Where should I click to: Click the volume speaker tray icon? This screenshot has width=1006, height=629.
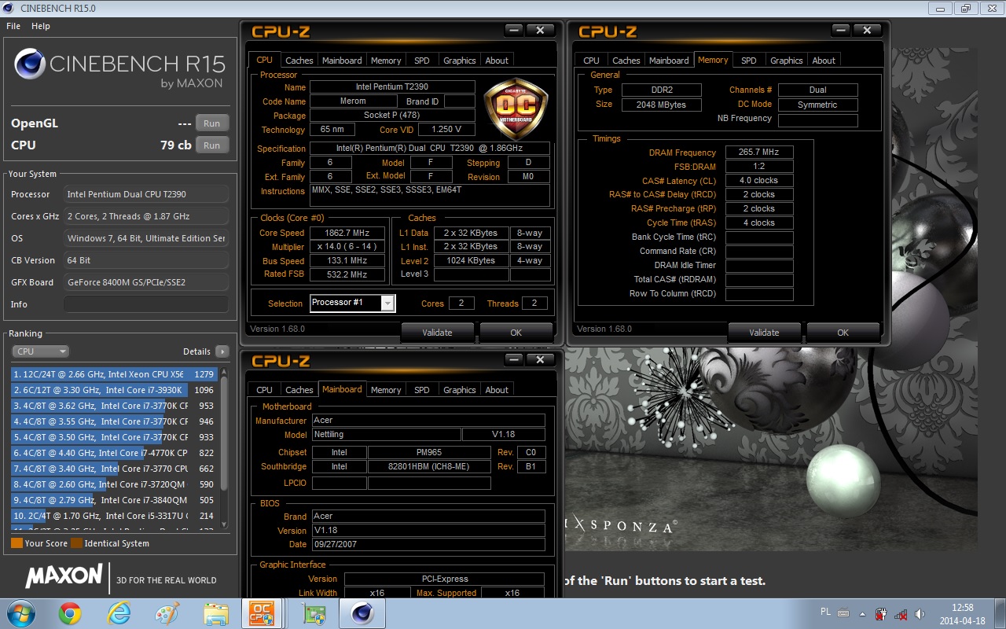pos(920,613)
